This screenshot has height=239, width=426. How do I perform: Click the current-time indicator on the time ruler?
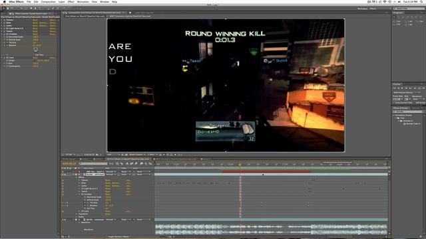240,165
